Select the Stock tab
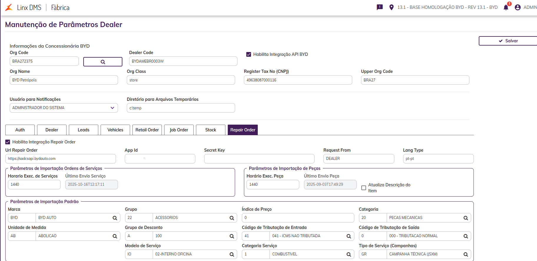 click(210, 130)
